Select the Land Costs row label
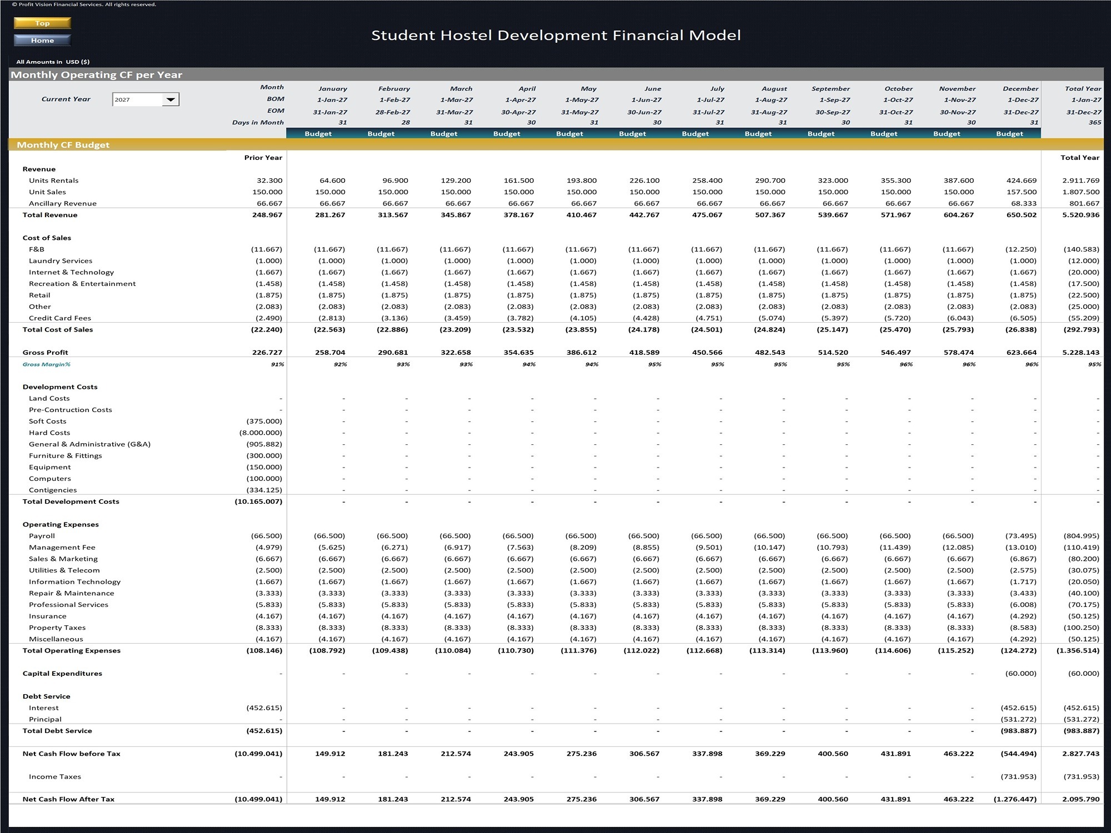The image size is (1111, 833). tap(49, 398)
